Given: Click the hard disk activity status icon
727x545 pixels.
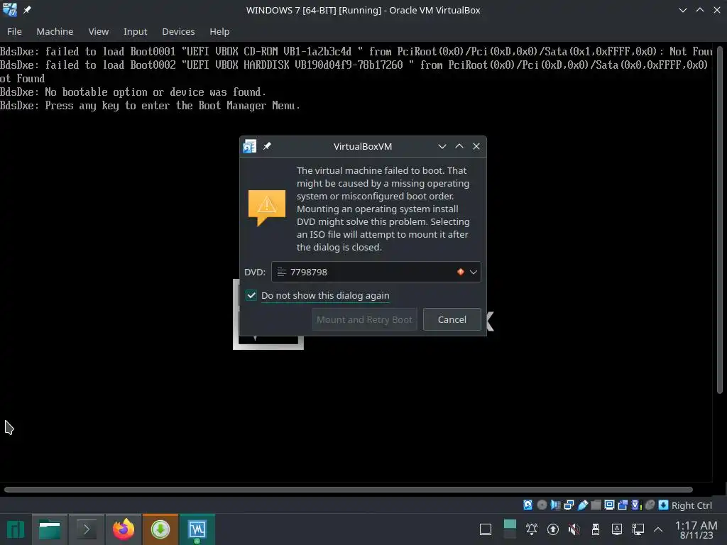Looking at the screenshot, I should click(x=528, y=505).
